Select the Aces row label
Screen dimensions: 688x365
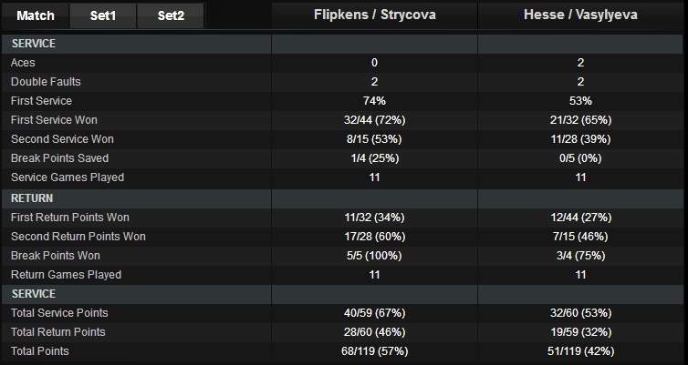23,63
